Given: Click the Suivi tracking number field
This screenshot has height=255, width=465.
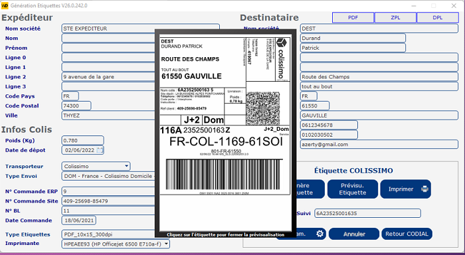Looking at the screenshot, I should (x=367, y=213).
